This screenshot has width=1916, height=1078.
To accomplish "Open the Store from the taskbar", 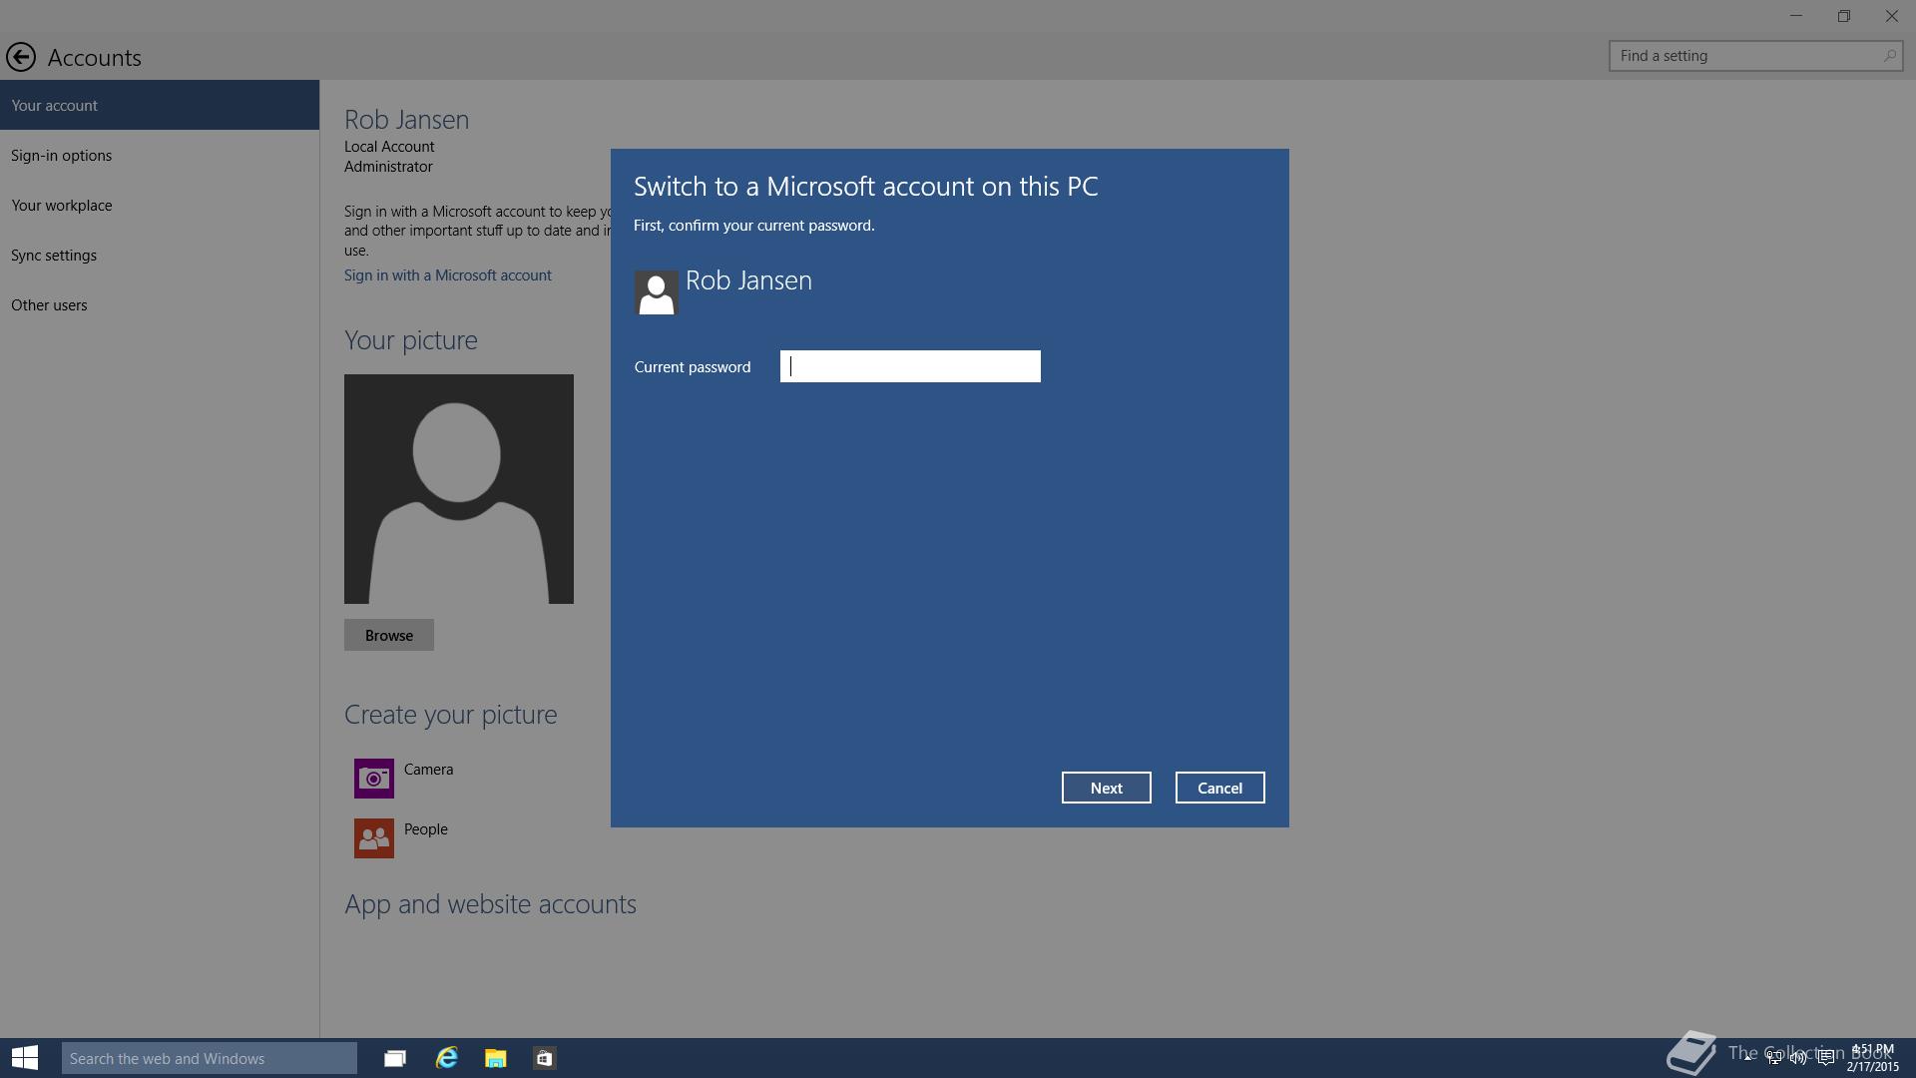I will click(545, 1058).
